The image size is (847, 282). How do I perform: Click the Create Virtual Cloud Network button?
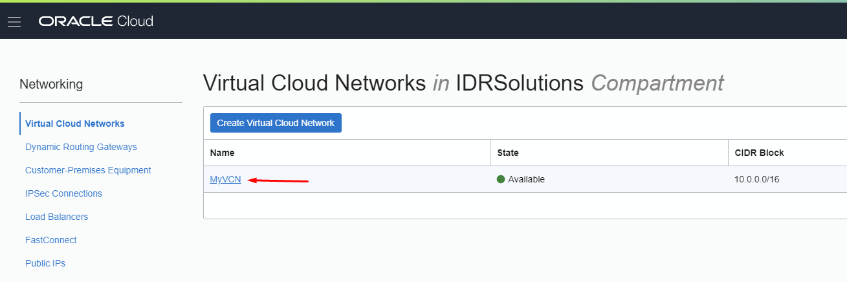click(x=276, y=123)
